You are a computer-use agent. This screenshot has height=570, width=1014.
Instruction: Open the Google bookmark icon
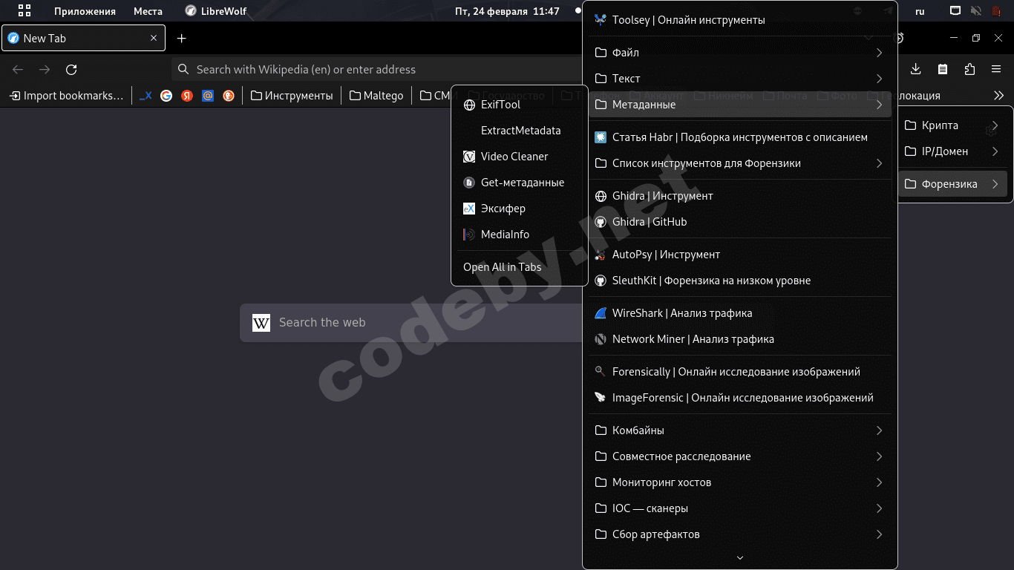coord(166,95)
